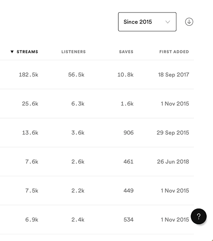Viewport: 213px width, 241px height.
Task: Select the row with 6.9k streams
Action: click(x=97, y=220)
